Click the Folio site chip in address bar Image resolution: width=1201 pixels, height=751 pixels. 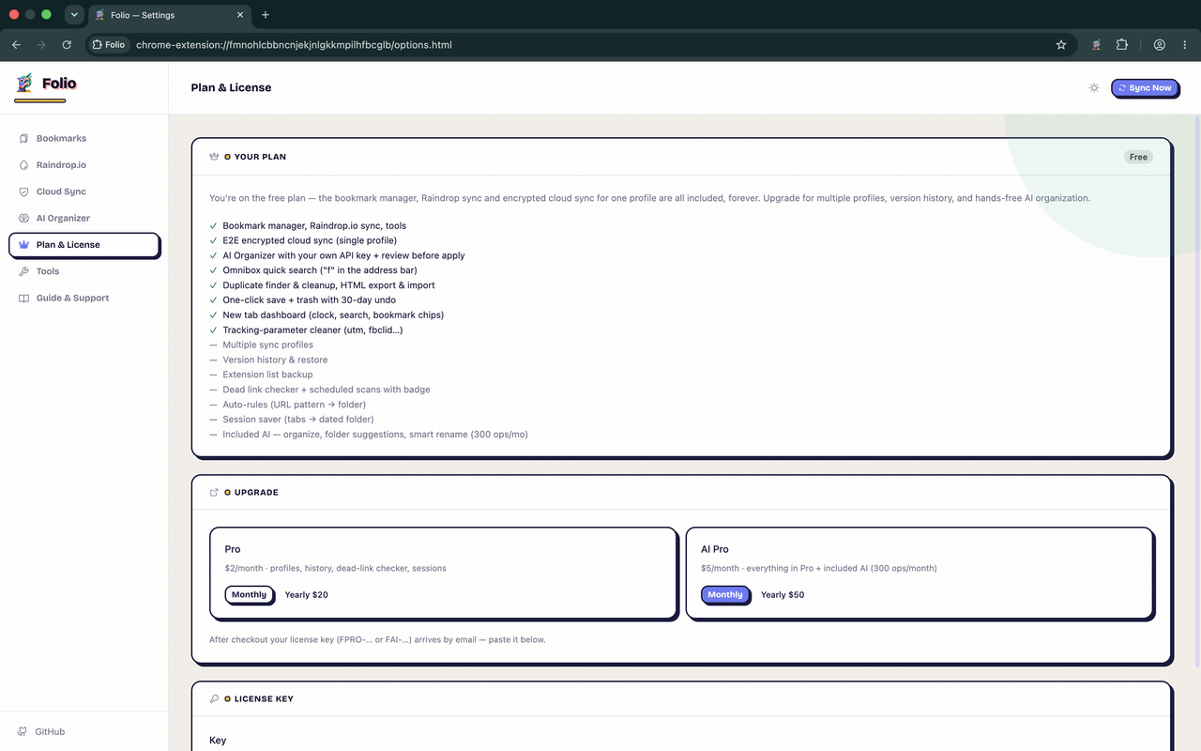pyautogui.click(x=108, y=44)
